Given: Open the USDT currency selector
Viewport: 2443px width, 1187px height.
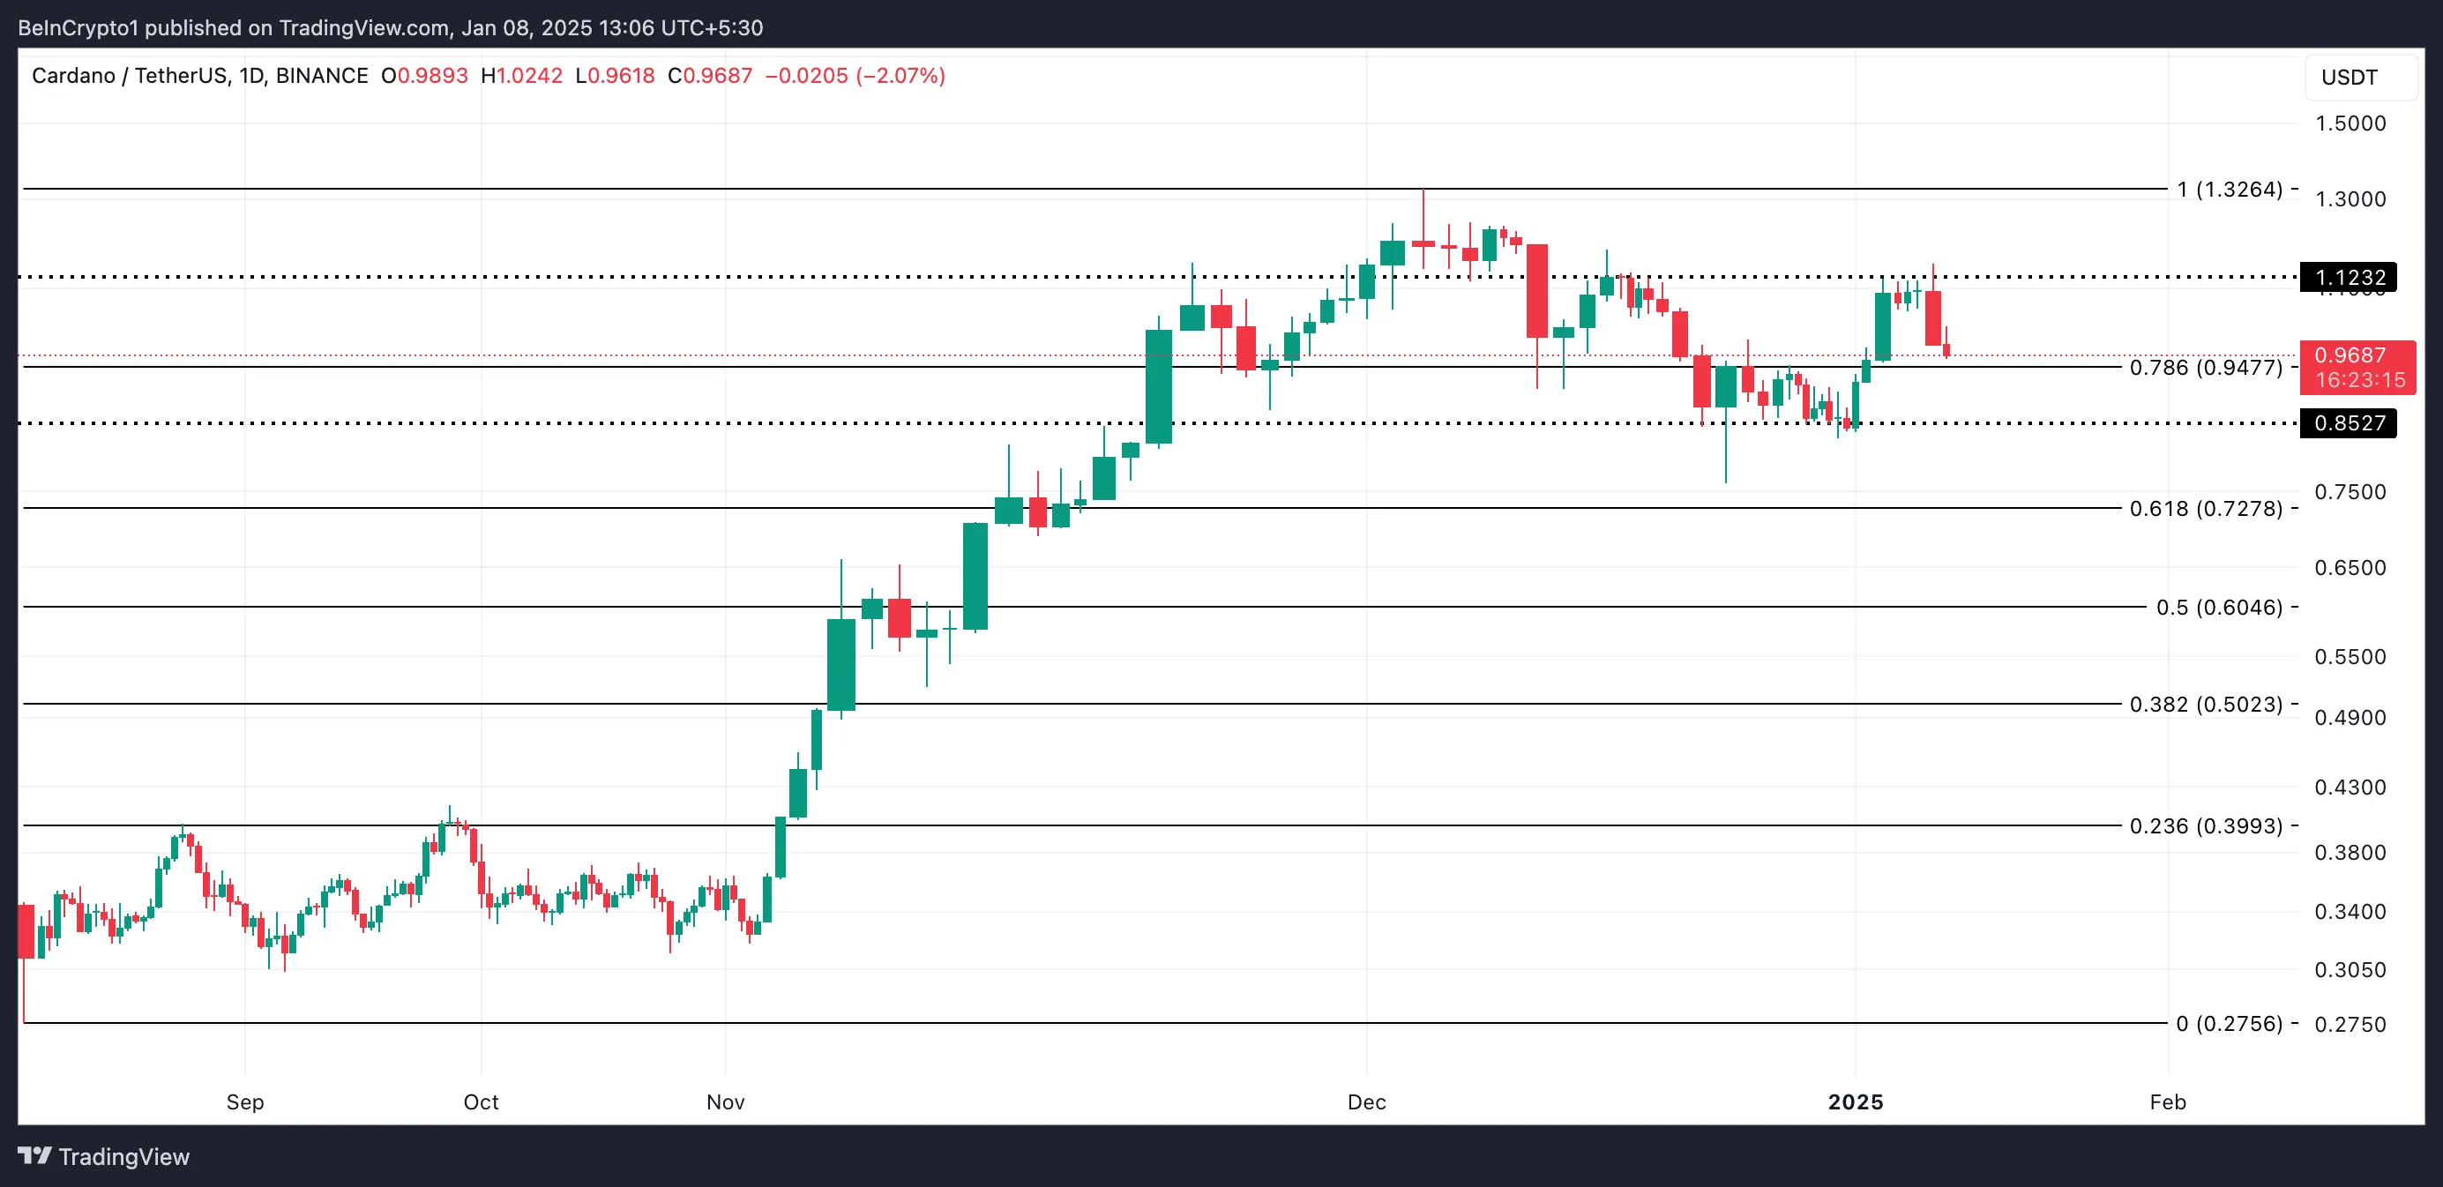Looking at the screenshot, I should point(2350,78).
